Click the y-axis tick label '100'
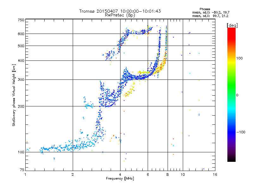 pyautogui.click(x=21, y=152)
